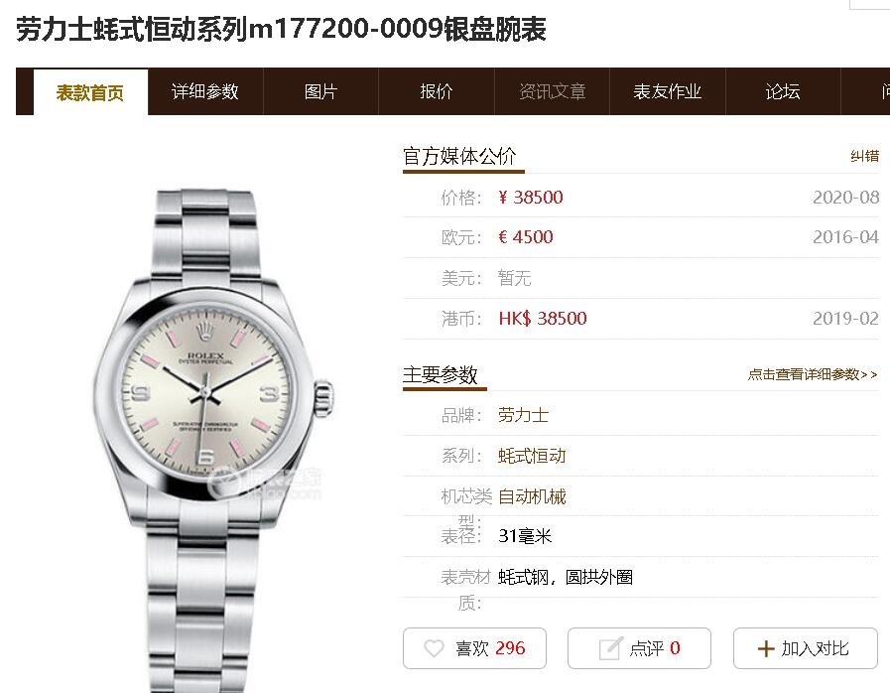Open the 表款首页 tab
The image size is (890, 693).
[x=91, y=92]
